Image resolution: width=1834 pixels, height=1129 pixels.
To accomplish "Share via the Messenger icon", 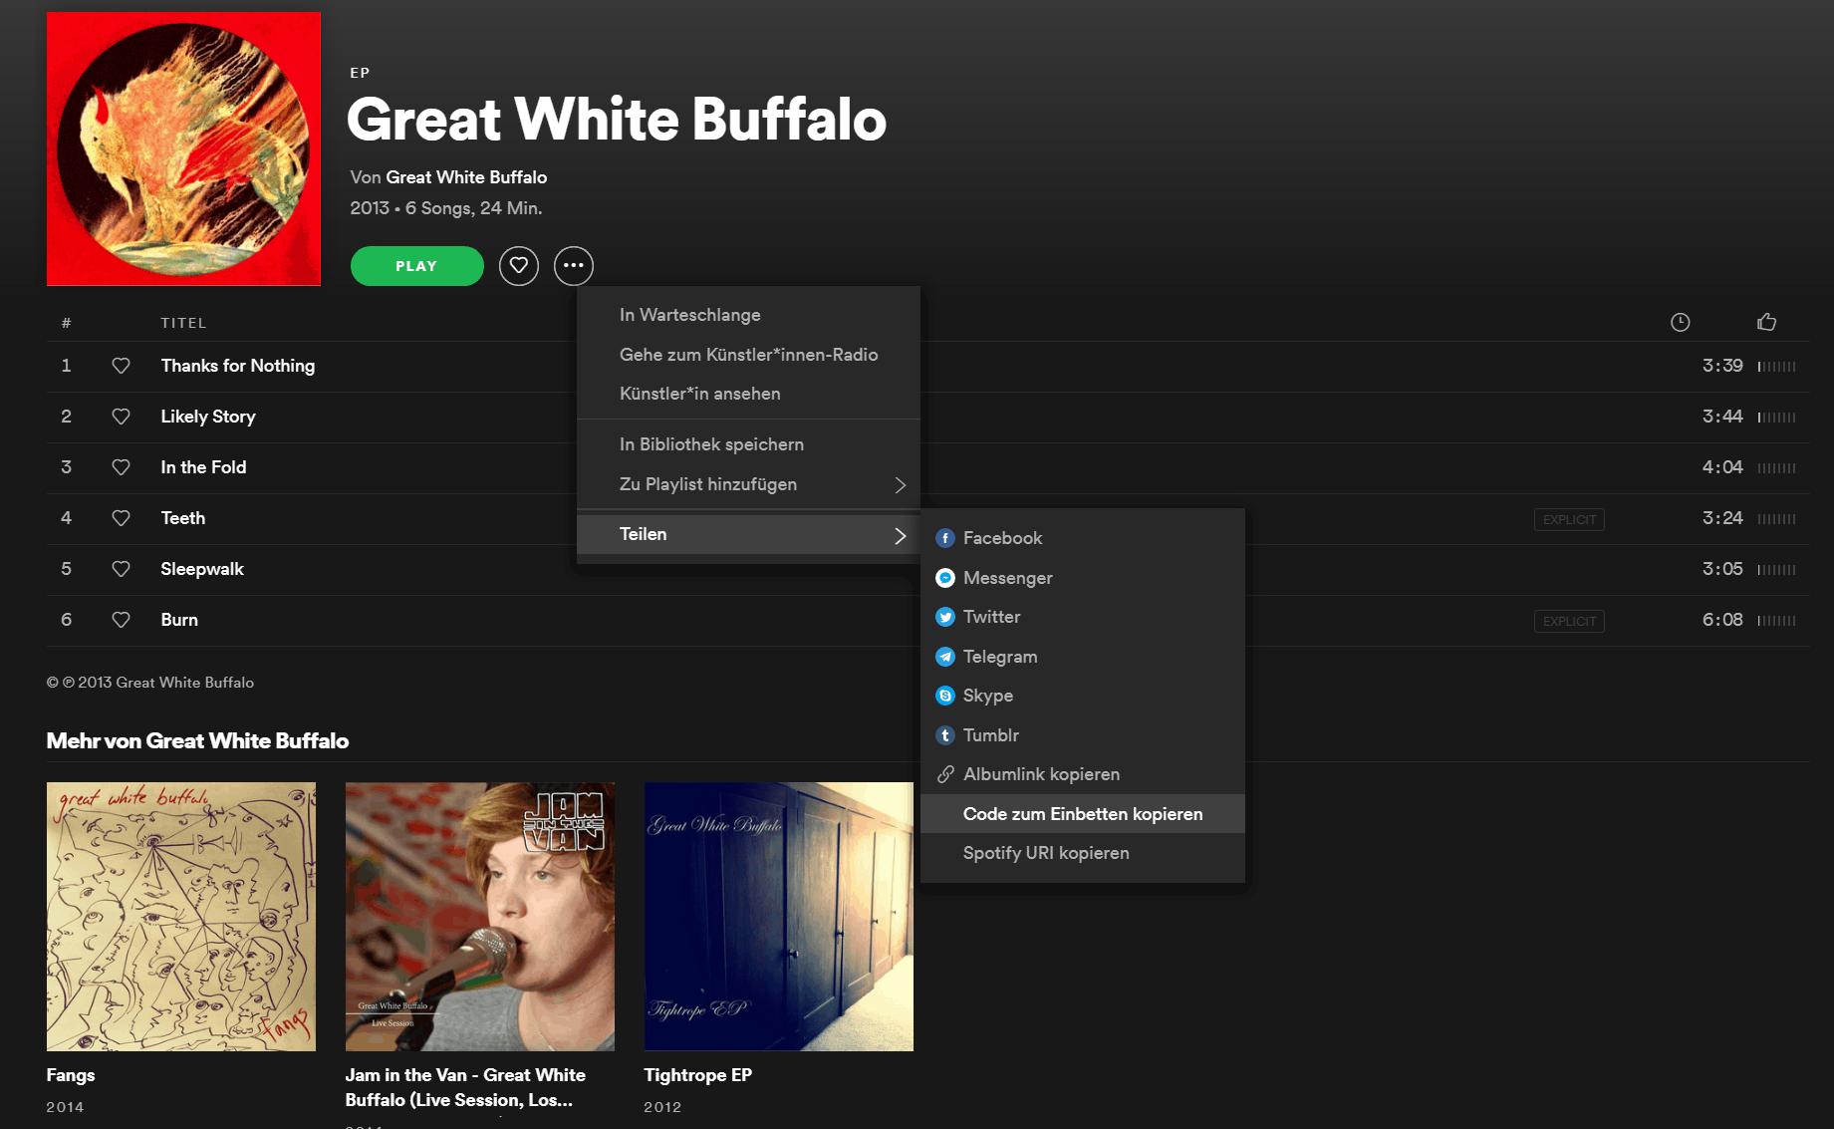I will [945, 578].
